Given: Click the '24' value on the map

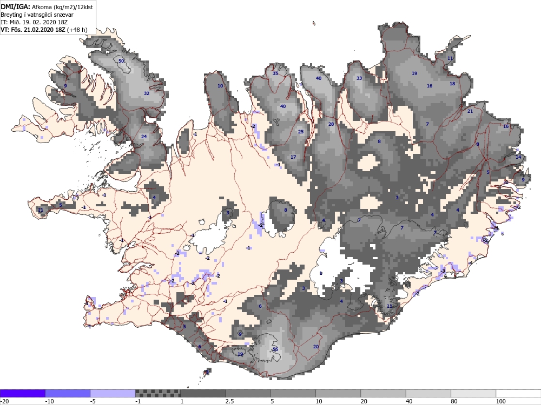Looking at the screenshot, I should [x=144, y=137].
